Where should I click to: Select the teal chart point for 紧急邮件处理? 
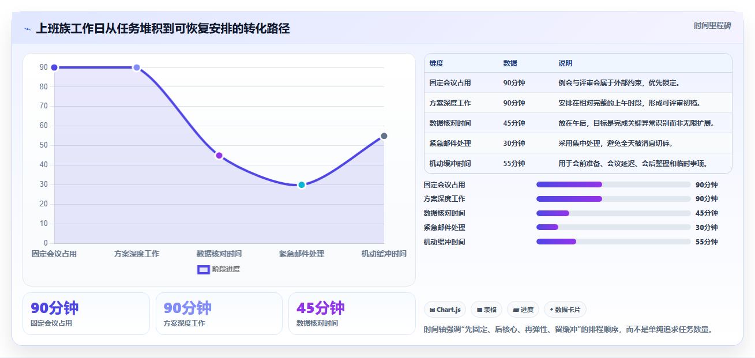point(302,184)
